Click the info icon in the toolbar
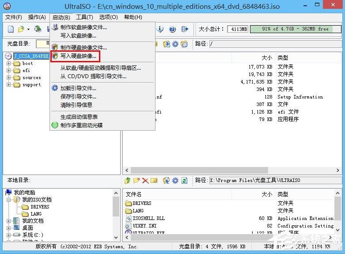Screen dimensions: 345x254 click(x=160, y=29)
